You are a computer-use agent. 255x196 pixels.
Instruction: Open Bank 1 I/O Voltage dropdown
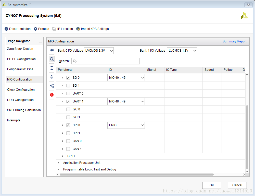point(182,51)
